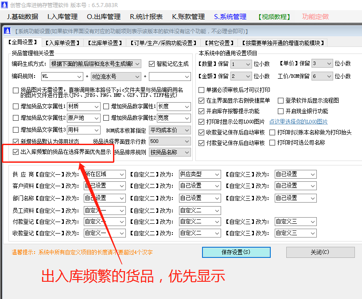Viewport: 362px width, 299px height.
Task: Open the S.系统管理 menu
Action: (230, 16)
